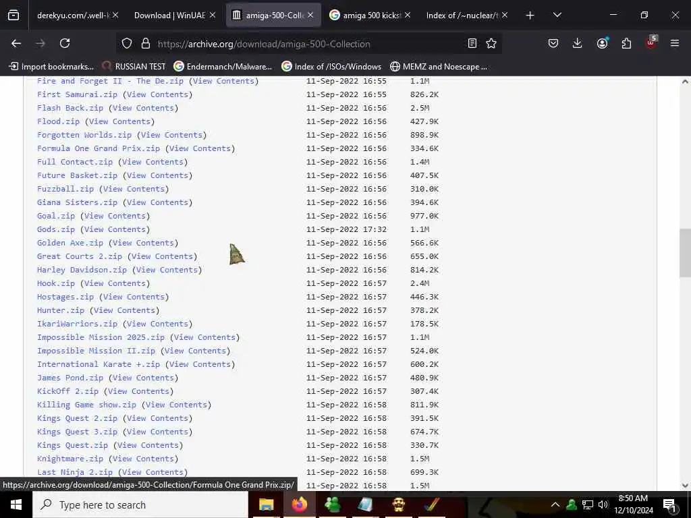Download Golden Axe.zip

point(70,243)
